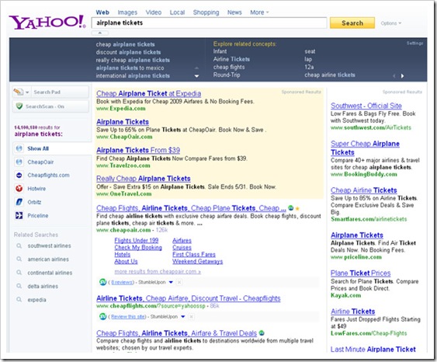437x362 pixels.
Task: Click magnifier icon beside southwest airlines
Action: (x=19, y=245)
